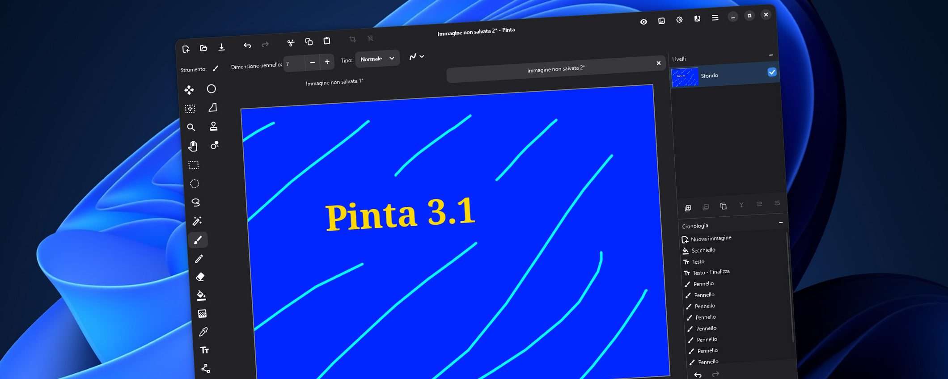Open the Tipo dropdown showing Normale
This screenshot has height=379, width=948.
377,59
